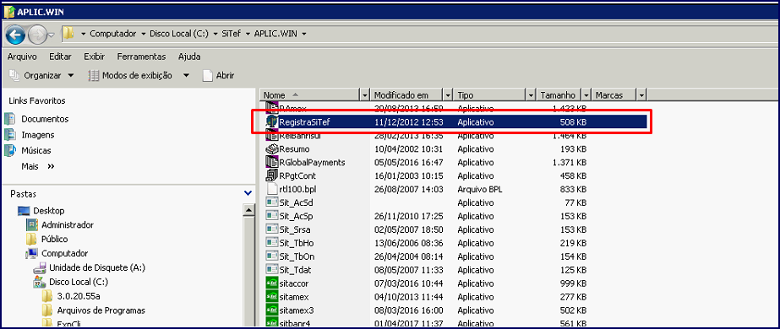Collapse the Pastas folder pane chevron

(x=248, y=192)
